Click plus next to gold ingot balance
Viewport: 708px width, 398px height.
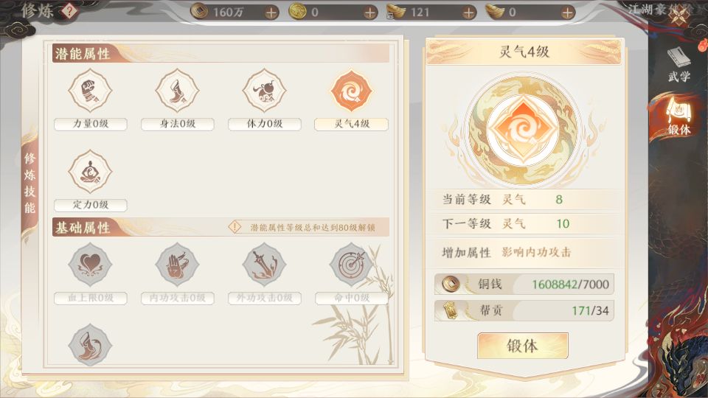pos(568,13)
